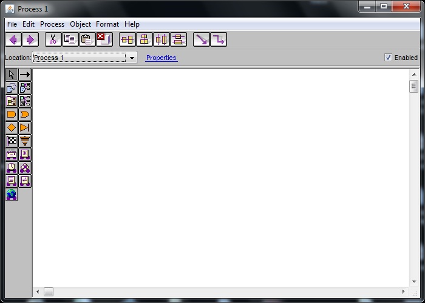
Task: Click the purple Forward arrow button
Action: pos(30,40)
